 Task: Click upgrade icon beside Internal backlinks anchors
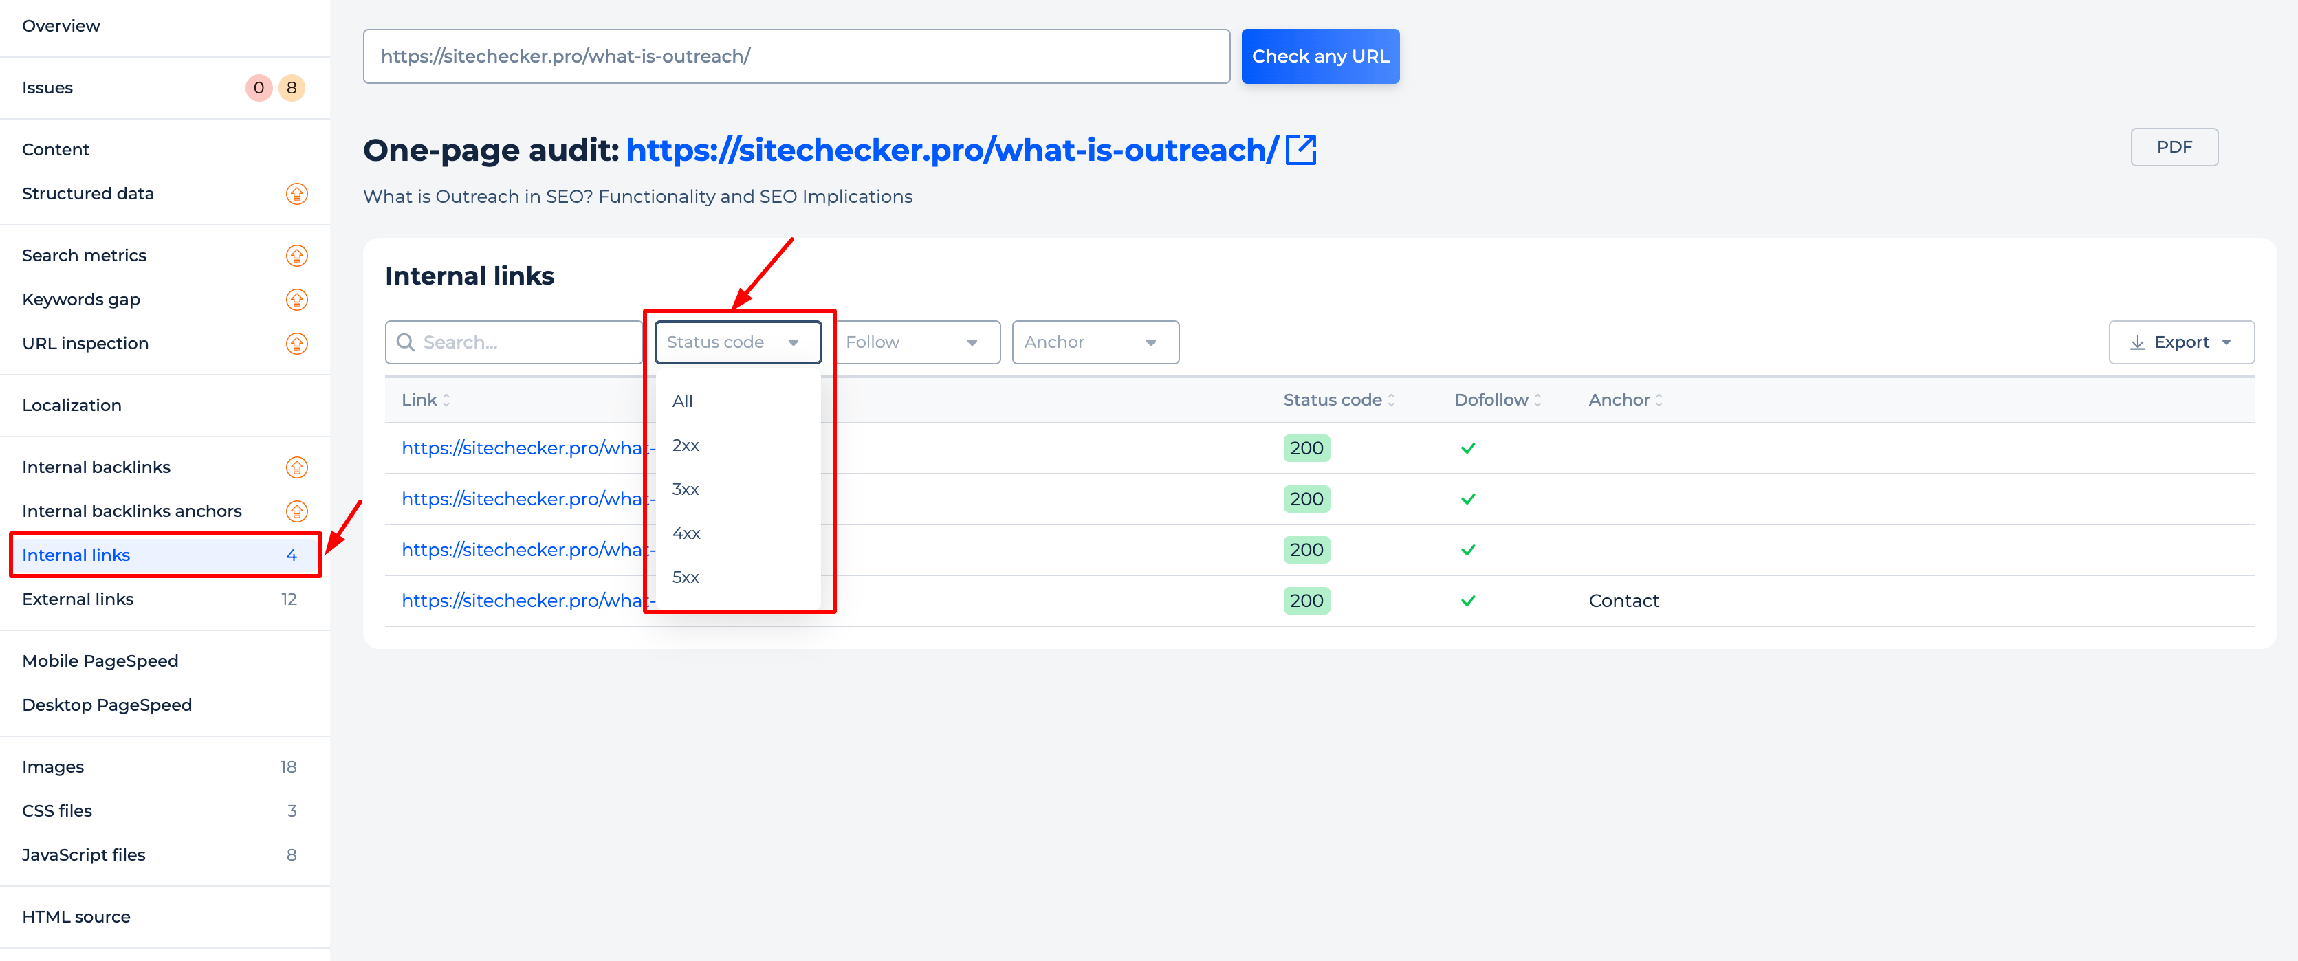296,511
